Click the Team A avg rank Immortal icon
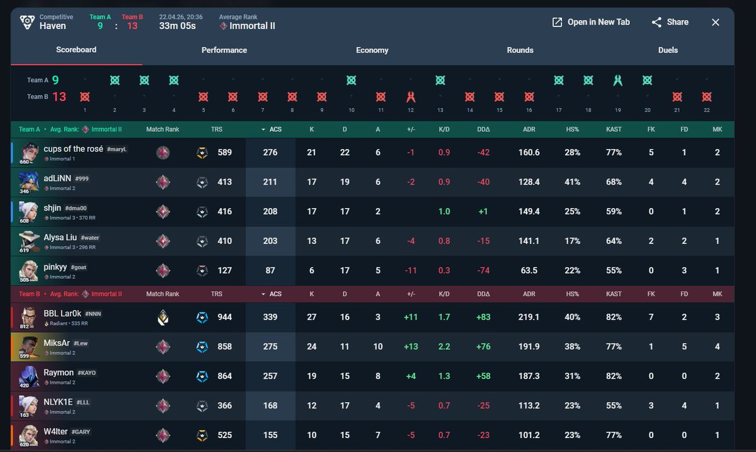 (85, 129)
